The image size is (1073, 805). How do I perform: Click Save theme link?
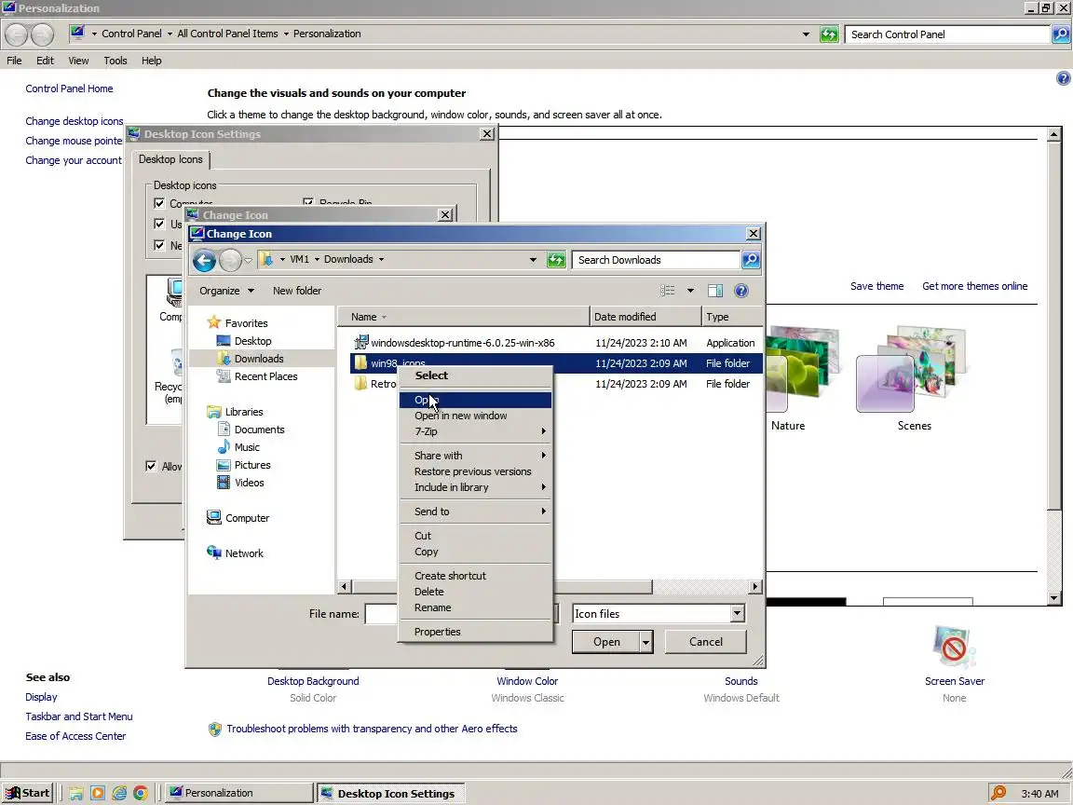tap(876, 286)
